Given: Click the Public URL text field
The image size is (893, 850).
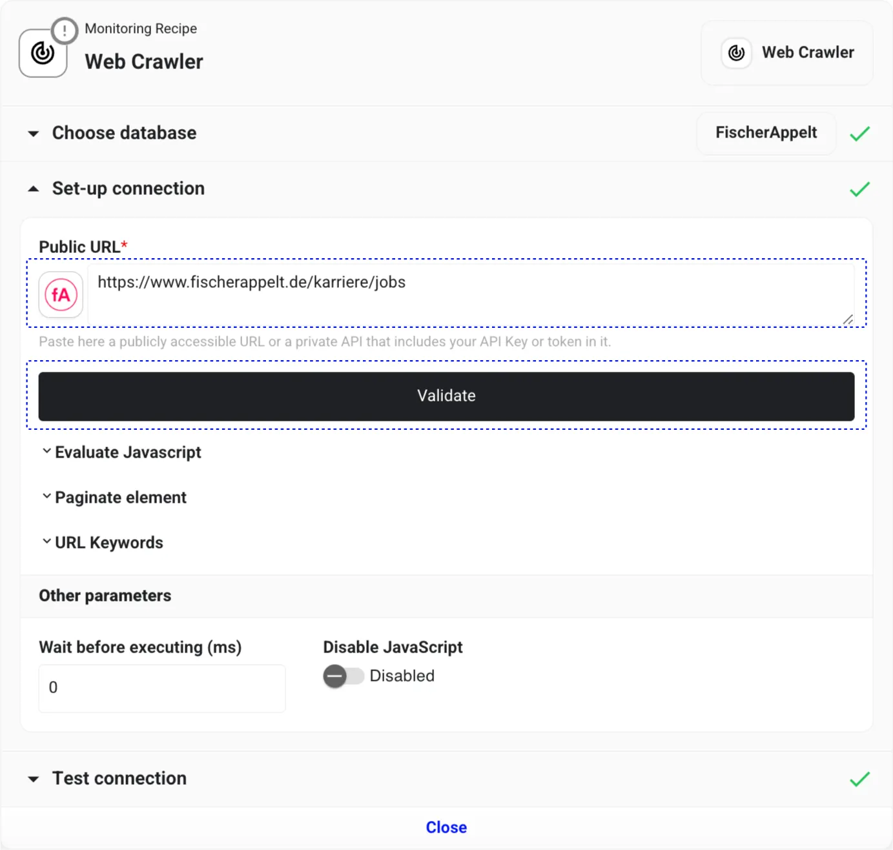Looking at the screenshot, I should tap(470, 294).
